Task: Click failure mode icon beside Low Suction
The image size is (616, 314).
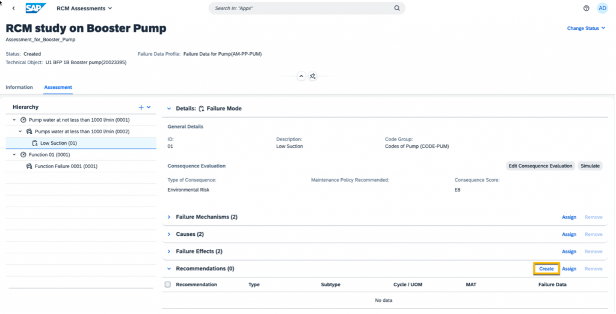Action: (x=35, y=143)
